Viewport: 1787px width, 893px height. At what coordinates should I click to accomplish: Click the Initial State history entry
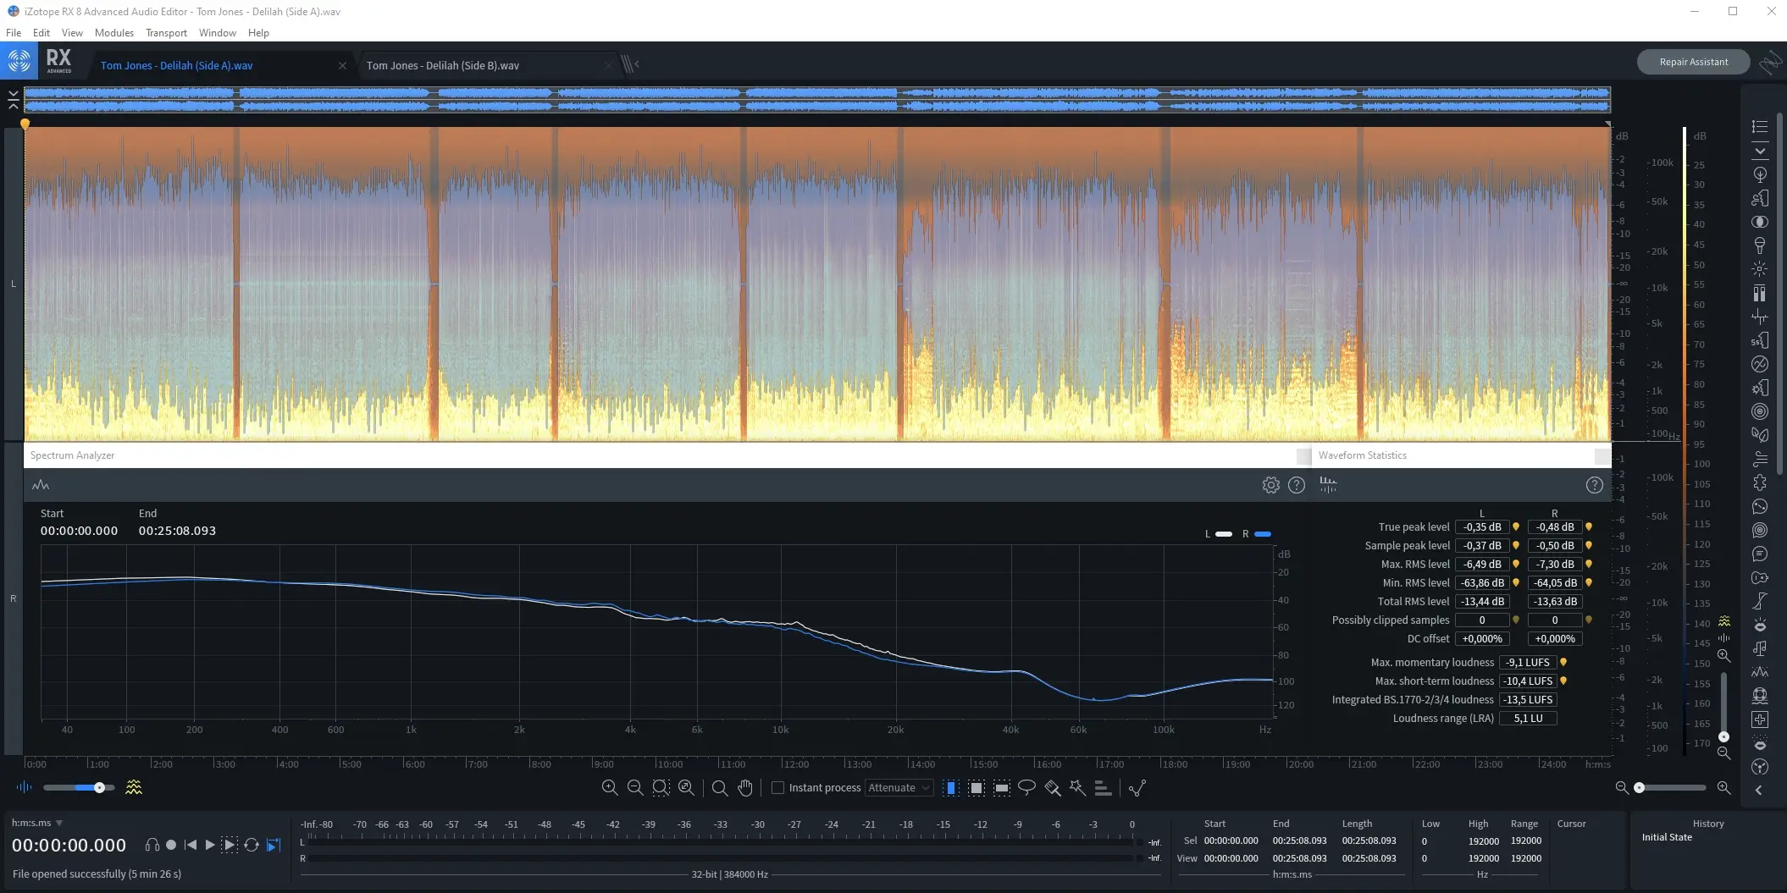pos(1666,837)
